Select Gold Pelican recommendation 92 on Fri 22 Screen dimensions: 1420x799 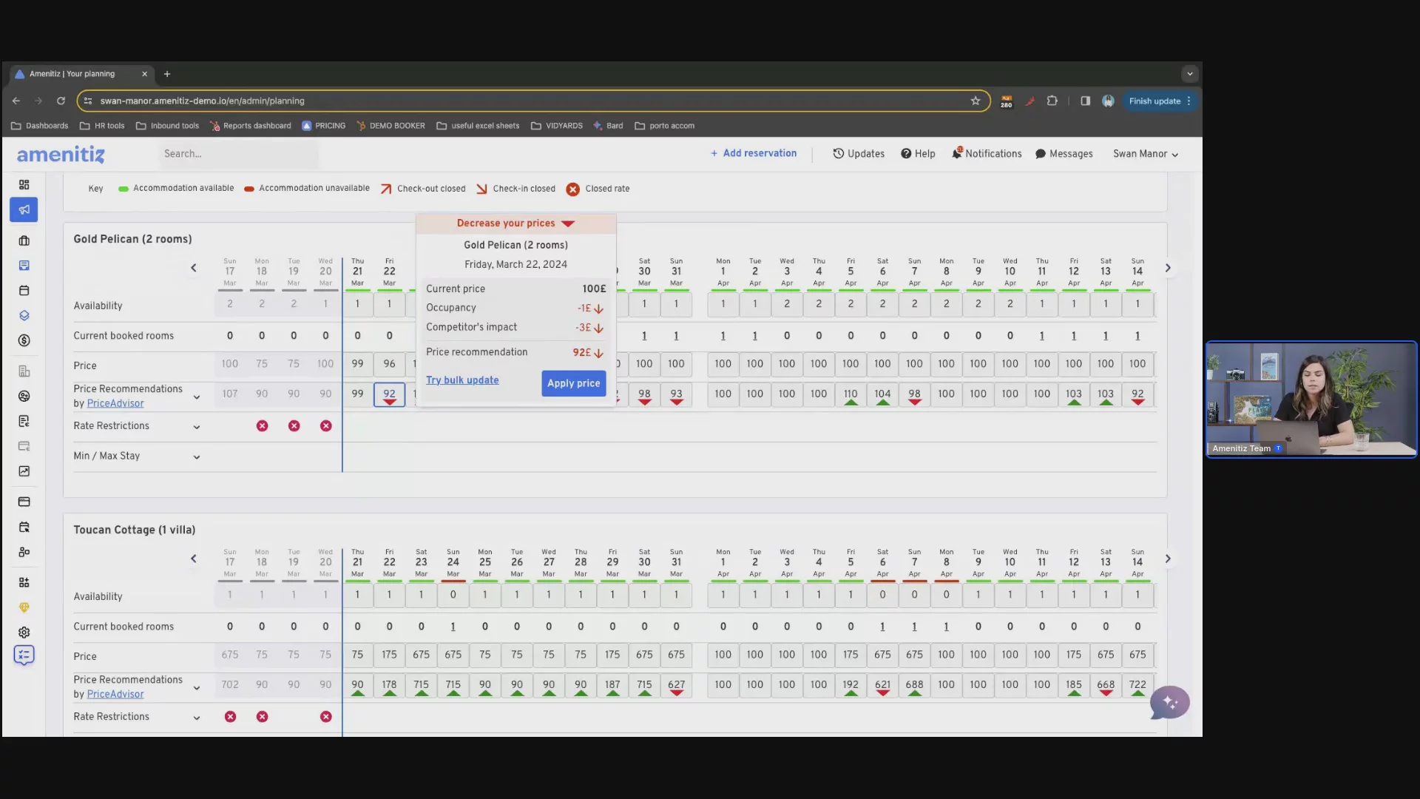coord(389,394)
